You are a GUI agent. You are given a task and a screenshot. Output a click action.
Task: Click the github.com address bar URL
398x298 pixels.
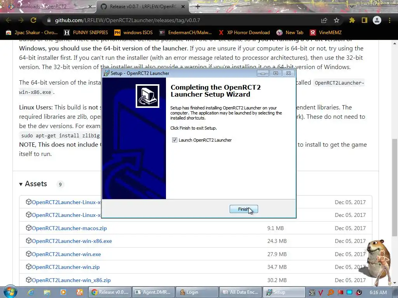coord(127,20)
